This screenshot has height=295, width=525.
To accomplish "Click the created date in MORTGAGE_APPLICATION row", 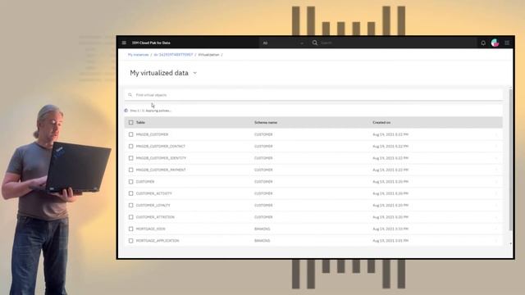I will (390, 241).
